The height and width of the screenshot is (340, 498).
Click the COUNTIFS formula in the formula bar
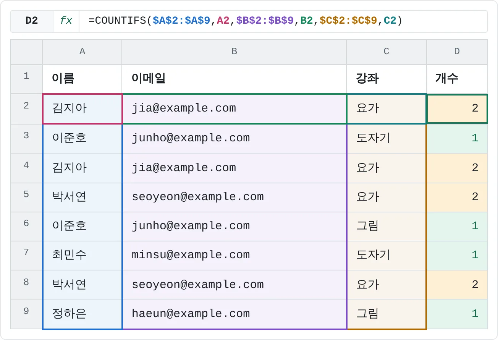(245, 21)
